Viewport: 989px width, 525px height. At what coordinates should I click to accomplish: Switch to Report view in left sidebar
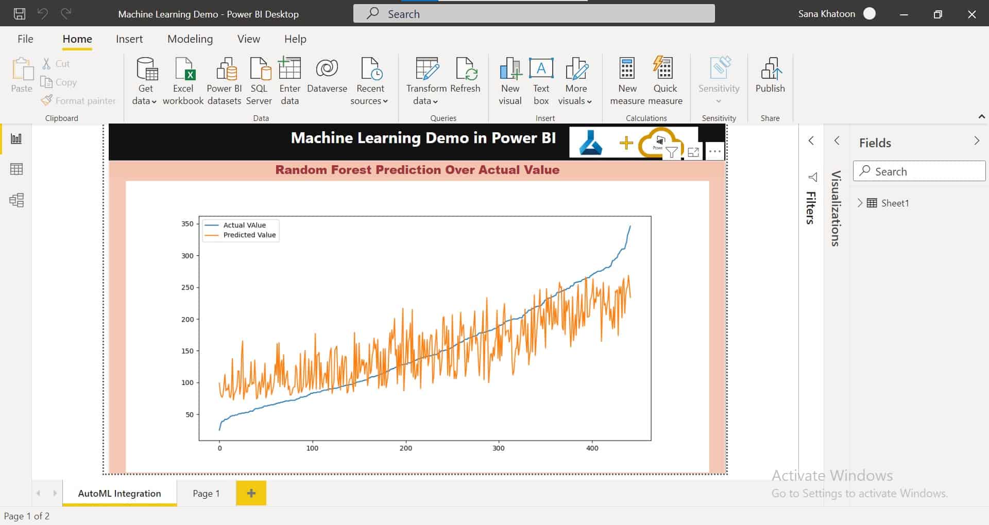(x=16, y=138)
